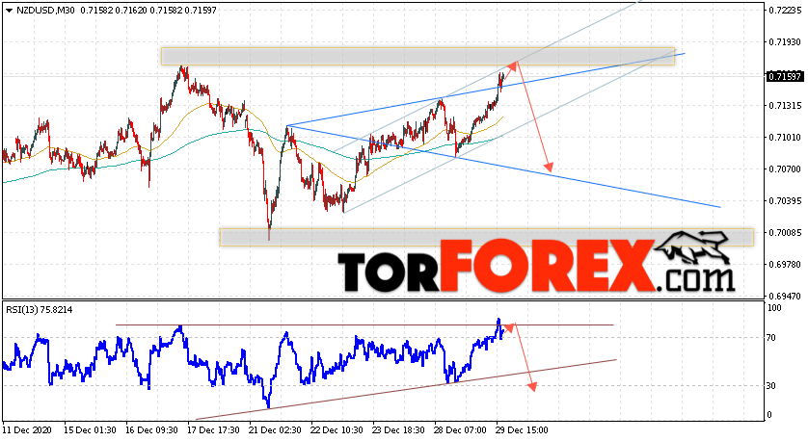
Task: Select the RSI(13) 75.8214 indicator label
Action: click(40, 310)
